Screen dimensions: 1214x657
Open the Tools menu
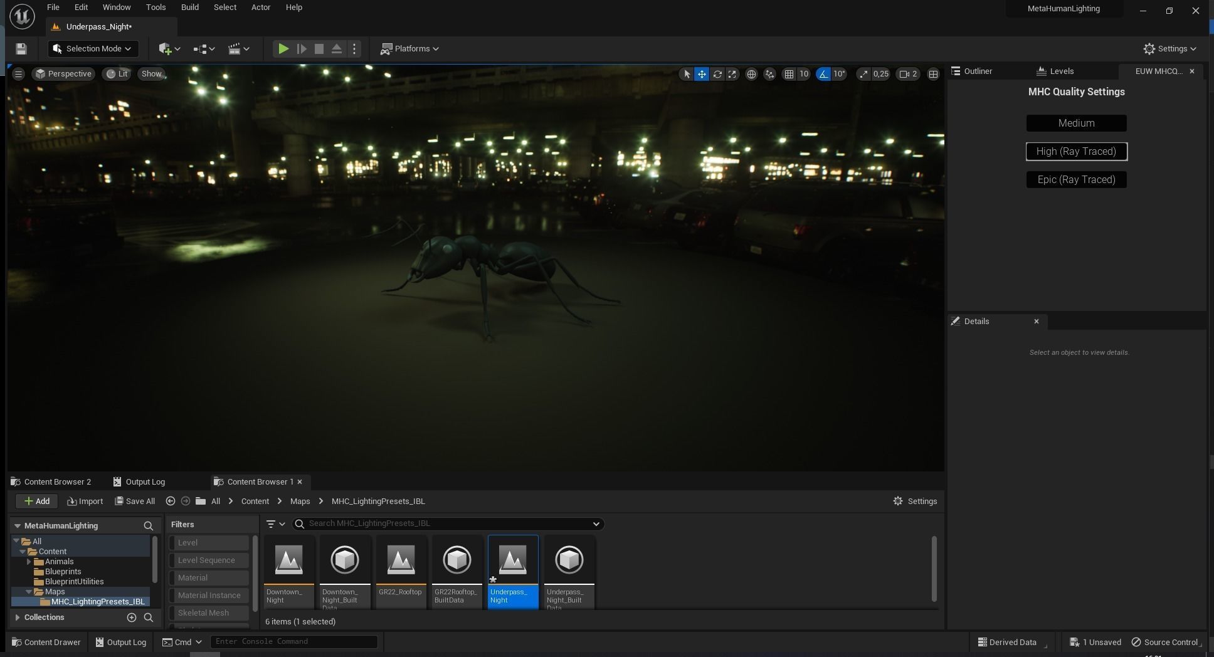[x=156, y=8]
